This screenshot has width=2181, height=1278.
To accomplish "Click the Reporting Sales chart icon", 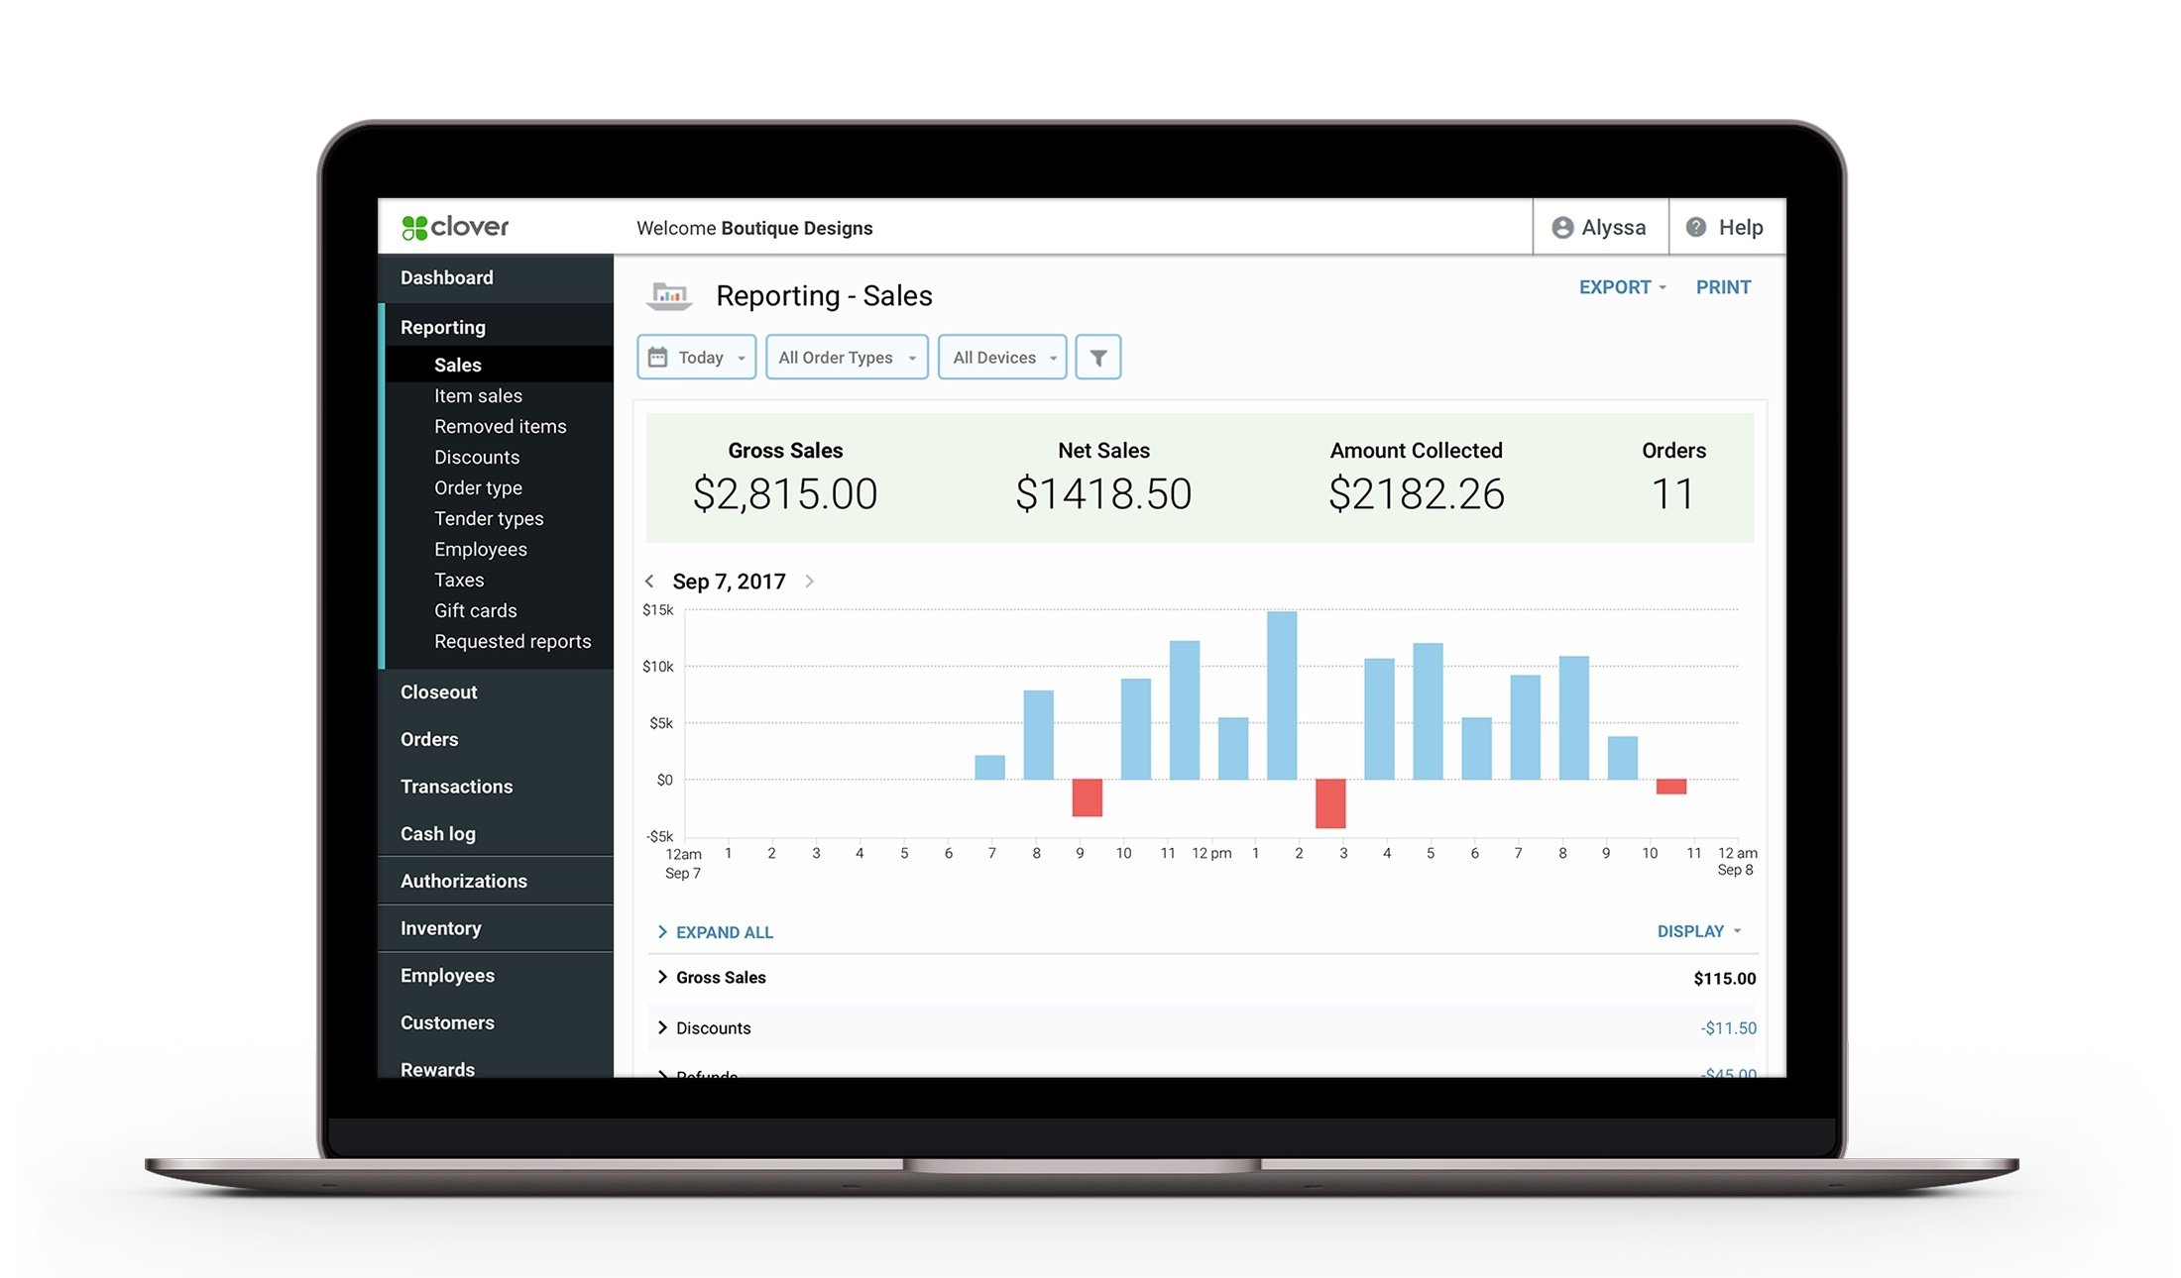I will click(x=669, y=295).
